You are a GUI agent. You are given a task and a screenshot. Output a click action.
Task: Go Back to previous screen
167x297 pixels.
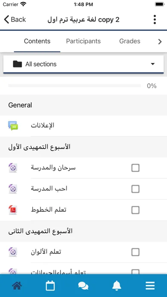coord(15,20)
